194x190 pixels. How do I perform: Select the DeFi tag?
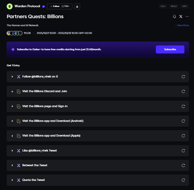click(x=163, y=6)
